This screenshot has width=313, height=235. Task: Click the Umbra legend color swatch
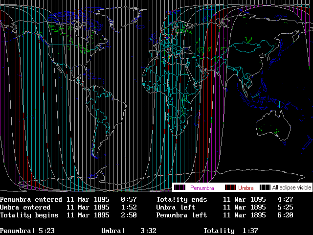pos(230,188)
